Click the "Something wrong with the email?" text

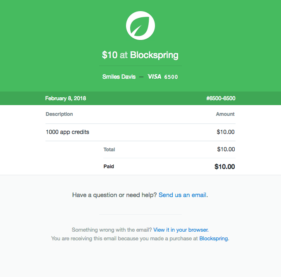112,230
